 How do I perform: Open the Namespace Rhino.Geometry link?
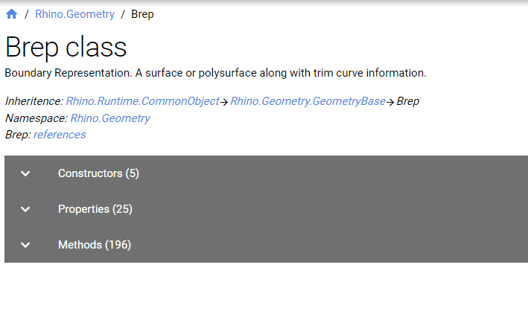110,118
